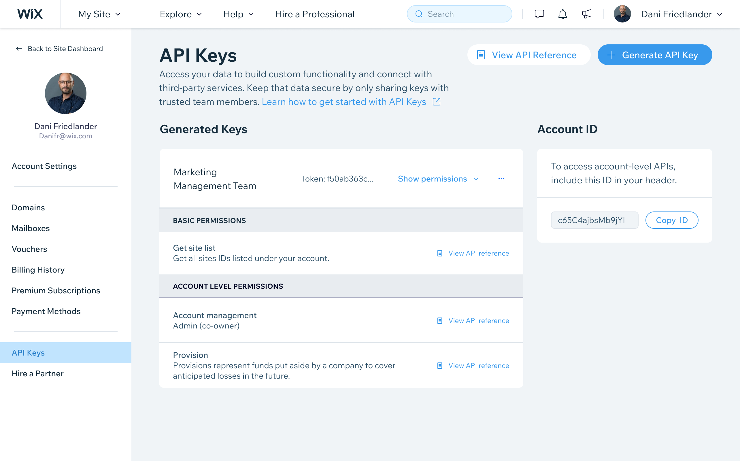740x461 pixels.
Task: Click the document icon on View API Reference
Action: pyautogui.click(x=481, y=55)
